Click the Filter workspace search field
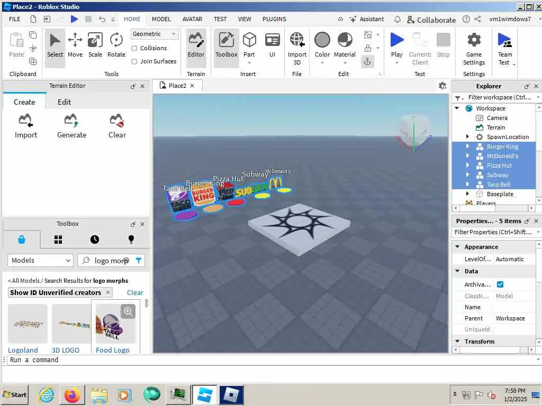 click(x=500, y=97)
